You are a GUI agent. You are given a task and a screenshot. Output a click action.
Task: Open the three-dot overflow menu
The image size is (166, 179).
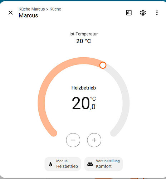pyautogui.click(x=157, y=13)
